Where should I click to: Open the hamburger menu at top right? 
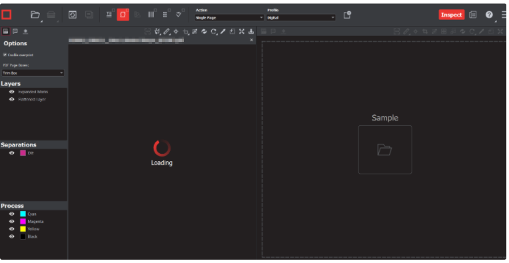pos(504,15)
